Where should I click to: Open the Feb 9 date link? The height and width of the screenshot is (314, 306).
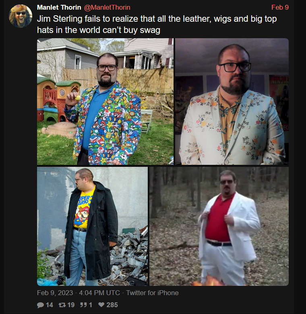[x=280, y=7]
